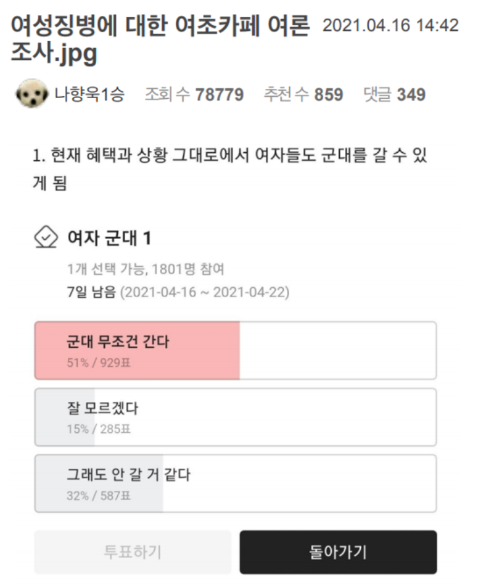Click the poll title '여자 군대 1'
Viewport: 482px width, 585px height.
(x=109, y=237)
